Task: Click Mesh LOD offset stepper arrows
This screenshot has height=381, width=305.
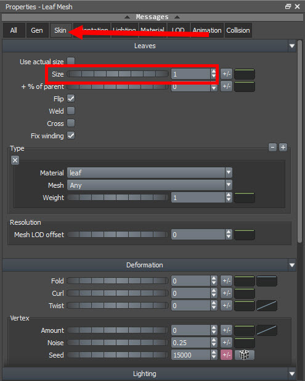Action: tap(229, 235)
